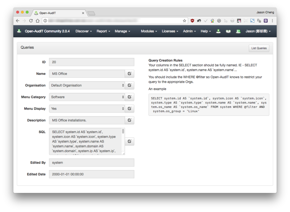Click the List Queries button
Viewport: 290px width, 212px height.
point(259,48)
